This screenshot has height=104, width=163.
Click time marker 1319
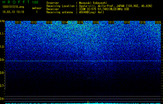tap(142, 22)
